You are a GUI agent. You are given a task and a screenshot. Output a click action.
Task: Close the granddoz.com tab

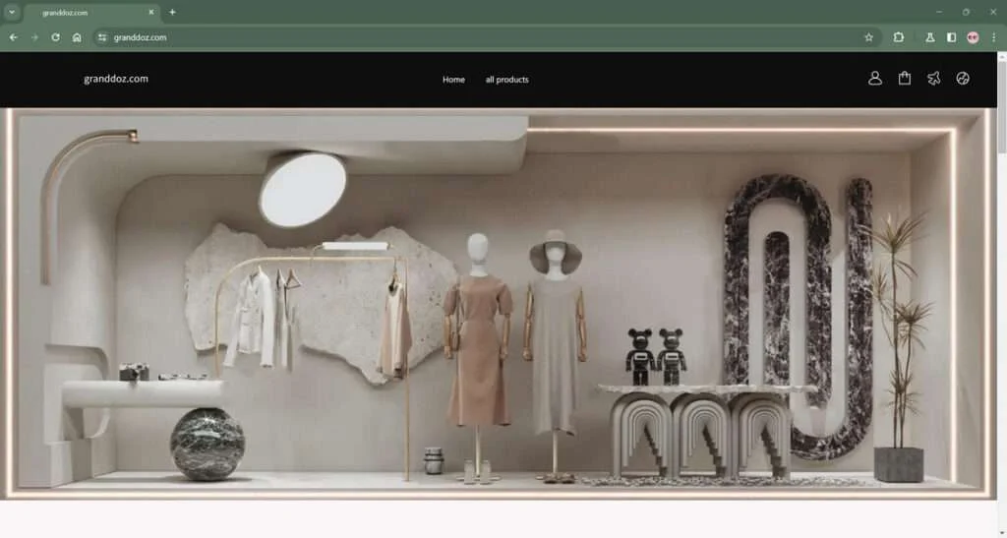pyautogui.click(x=150, y=12)
